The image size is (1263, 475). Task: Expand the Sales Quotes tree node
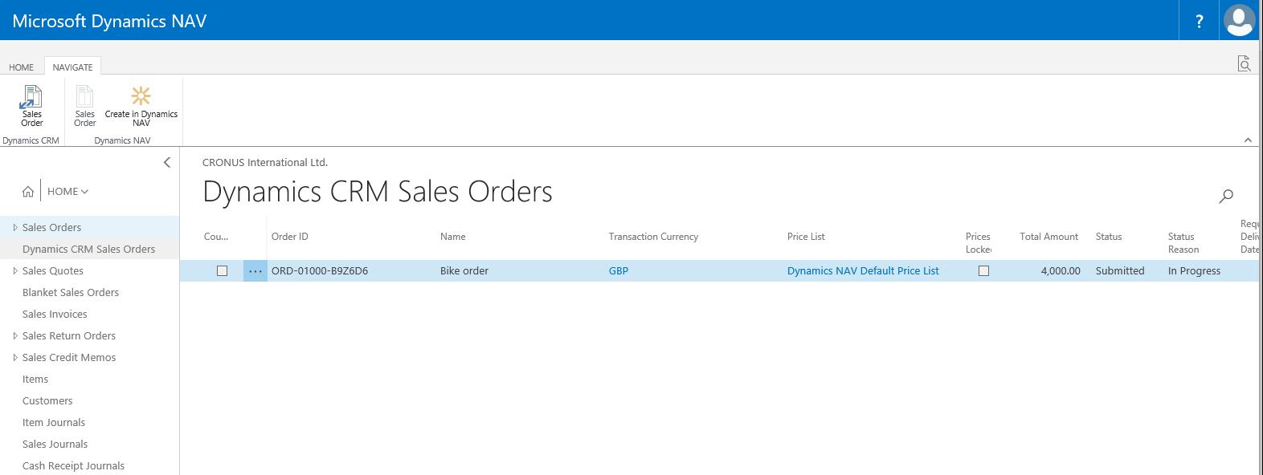(x=15, y=271)
